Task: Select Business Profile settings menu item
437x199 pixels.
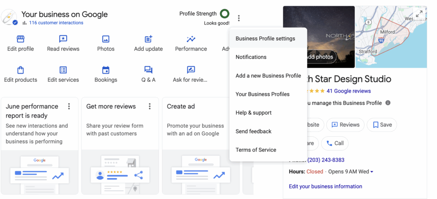Action: tap(268, 39)
